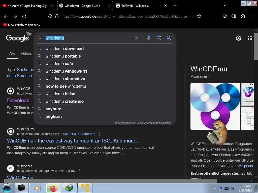Go back to the previous page
The height and width of the screenshot is (193, 258).
tap(6, 16)
